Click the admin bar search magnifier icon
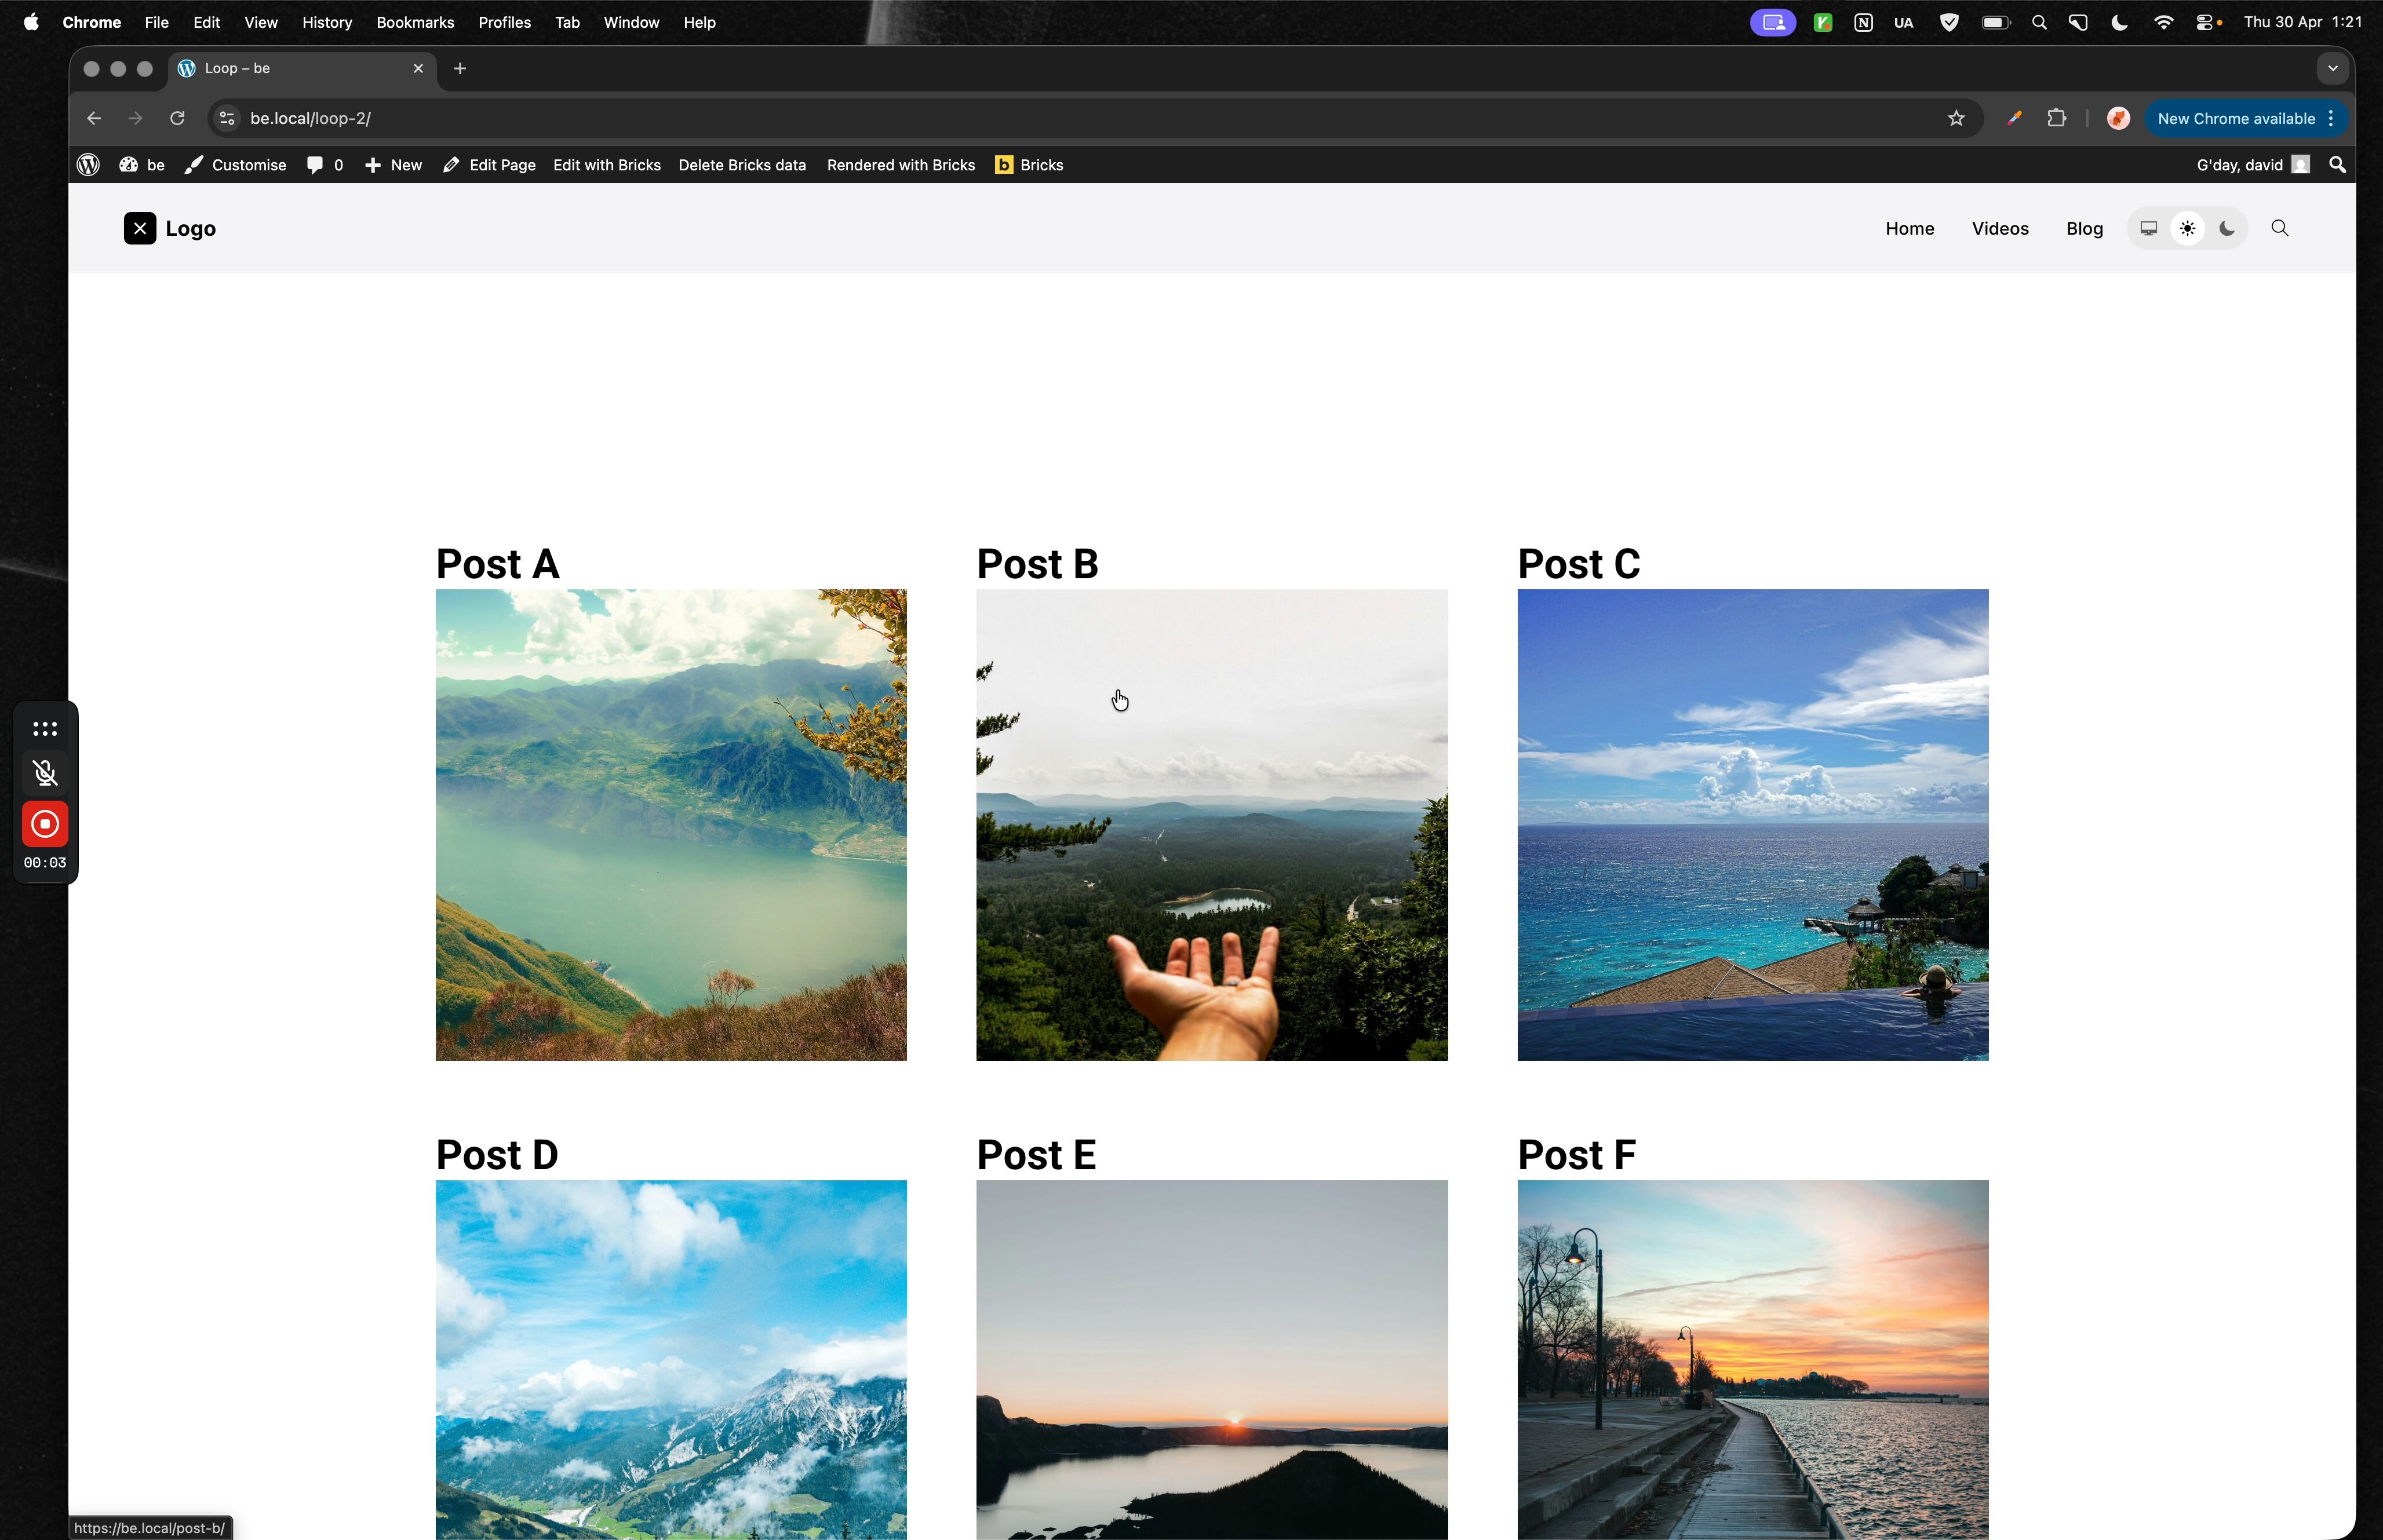This screenshot has height=1540, width=2383. pos(2337,165)
